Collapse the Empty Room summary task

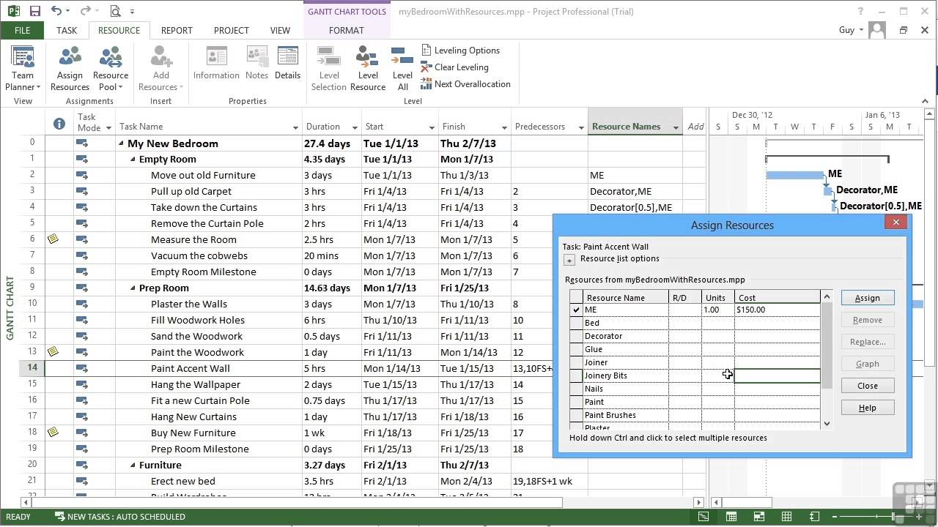[x=133, y=160]
